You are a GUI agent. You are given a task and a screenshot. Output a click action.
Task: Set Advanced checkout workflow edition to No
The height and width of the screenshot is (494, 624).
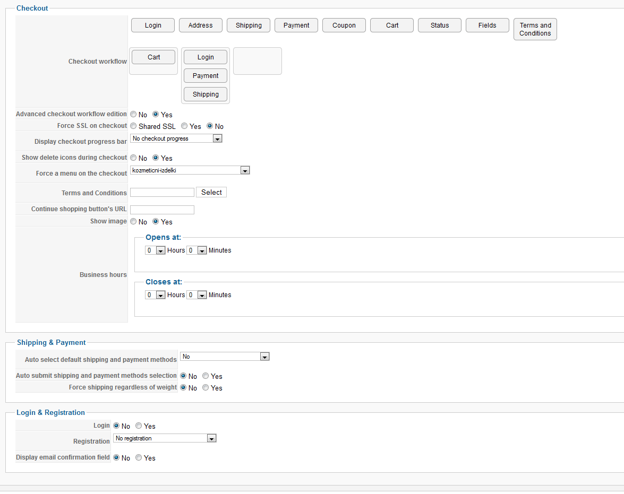[133, 115]
